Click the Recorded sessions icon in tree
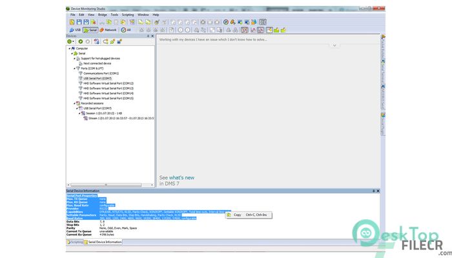452x258 pixels. coord(78,103)
